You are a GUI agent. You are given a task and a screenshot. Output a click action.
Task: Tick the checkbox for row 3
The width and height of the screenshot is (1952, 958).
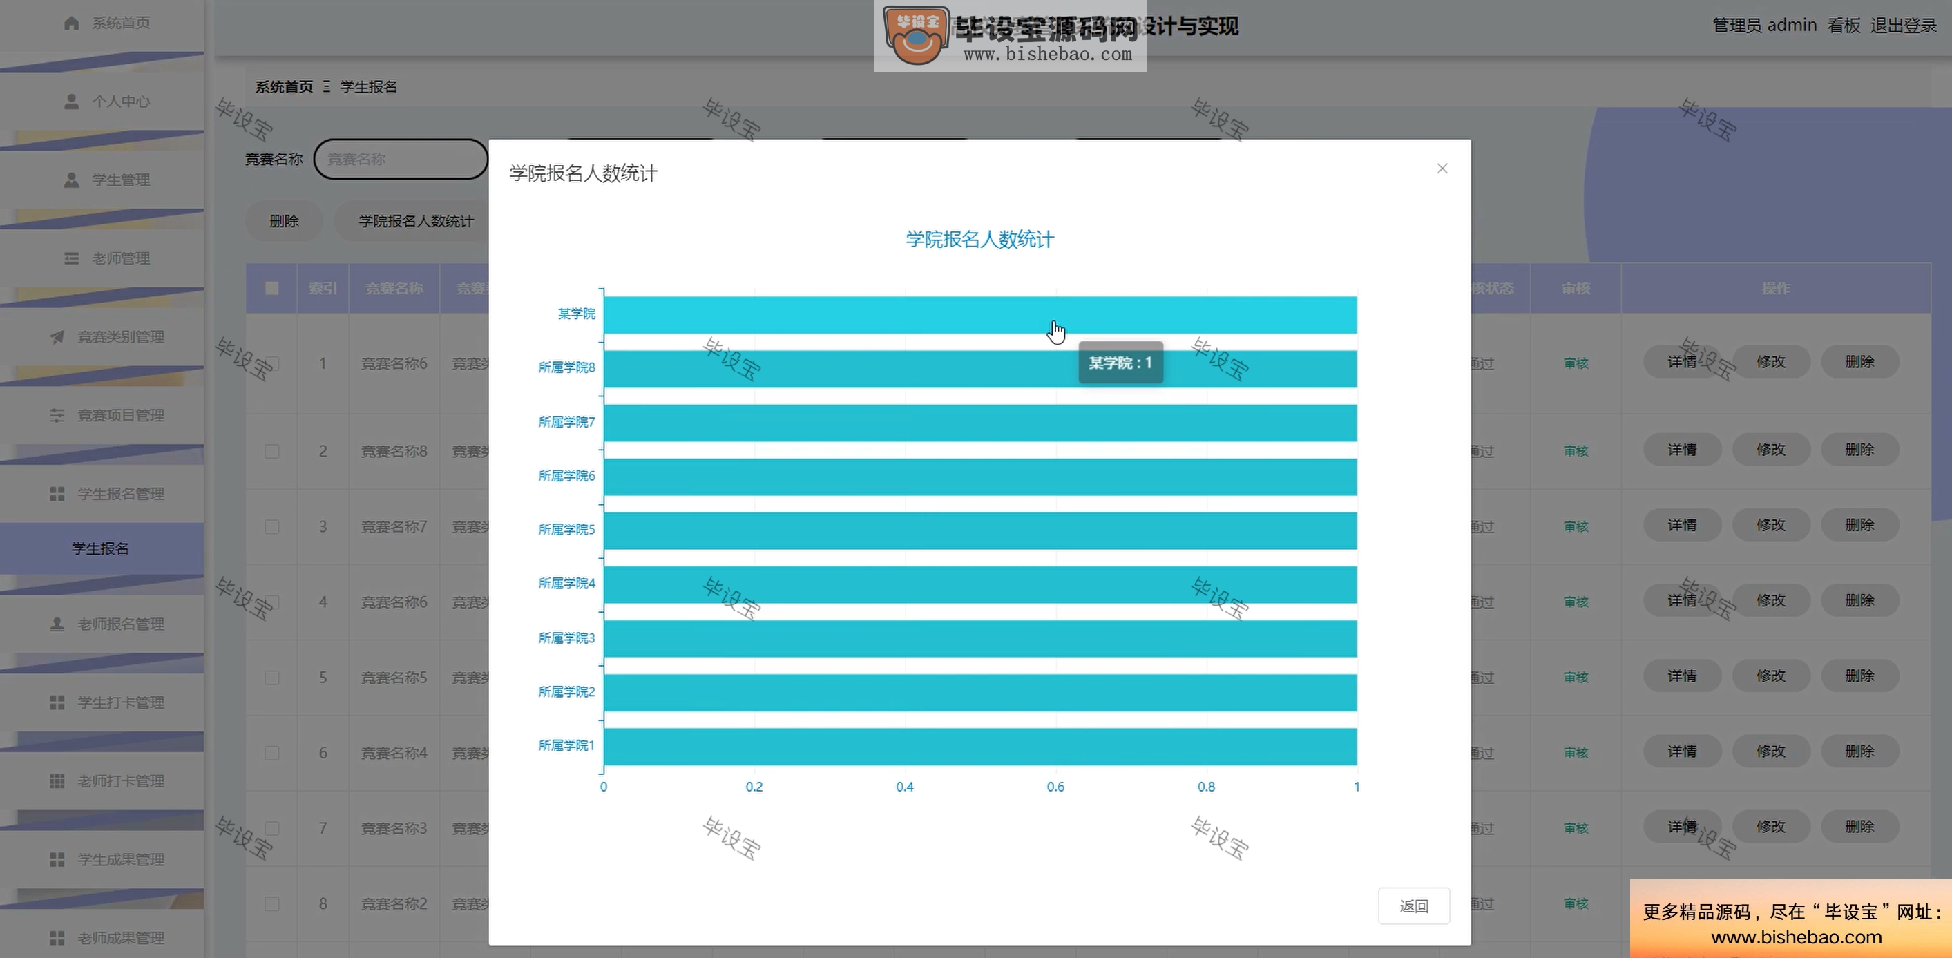click(272, 526)
